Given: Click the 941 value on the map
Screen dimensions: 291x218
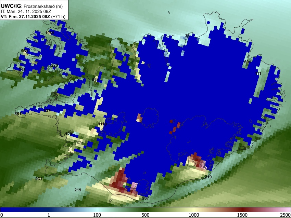Looking at the screenshot, I should pos(95,80).
